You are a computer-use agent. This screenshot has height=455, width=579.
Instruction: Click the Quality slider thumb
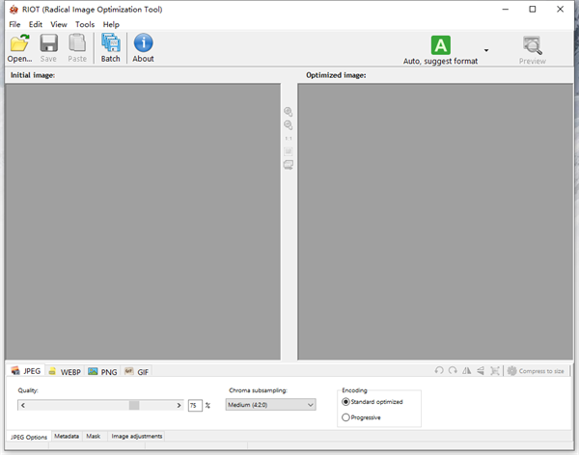(134, 405)
